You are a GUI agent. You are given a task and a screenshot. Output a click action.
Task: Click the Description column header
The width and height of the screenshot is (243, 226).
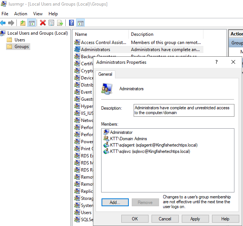coord(166,34)
